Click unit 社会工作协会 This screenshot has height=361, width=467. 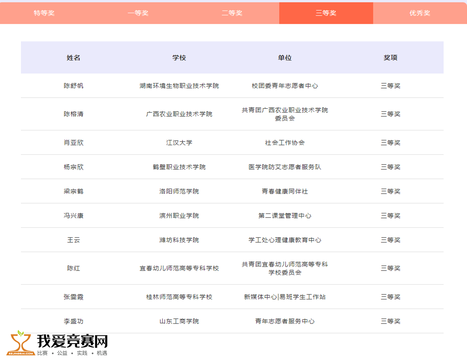click(285, 142)
